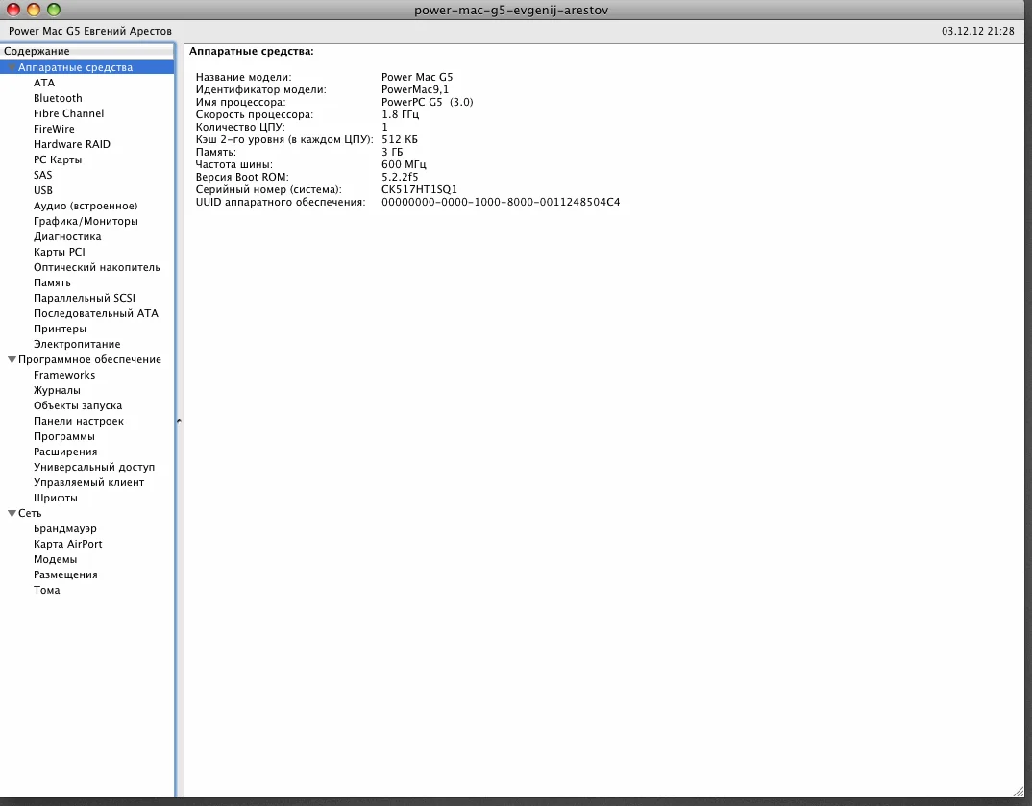Open the USB entry

tap(43, 190)
